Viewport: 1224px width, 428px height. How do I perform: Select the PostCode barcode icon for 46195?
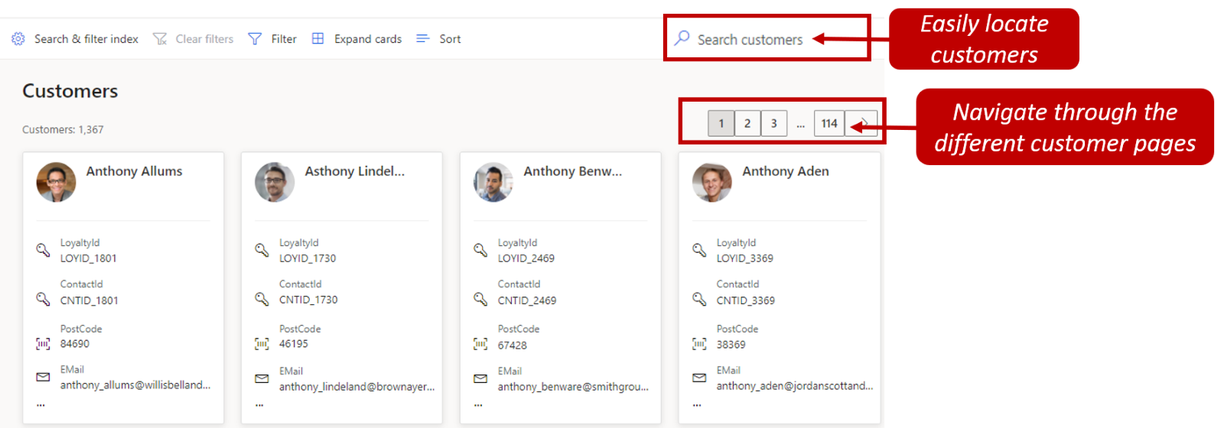(262, 344)
